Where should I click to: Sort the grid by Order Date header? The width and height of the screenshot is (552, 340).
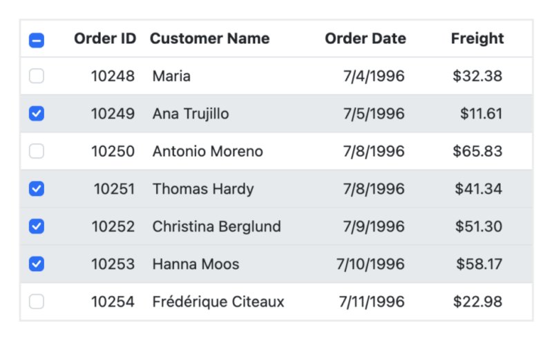tap(365, 39)
